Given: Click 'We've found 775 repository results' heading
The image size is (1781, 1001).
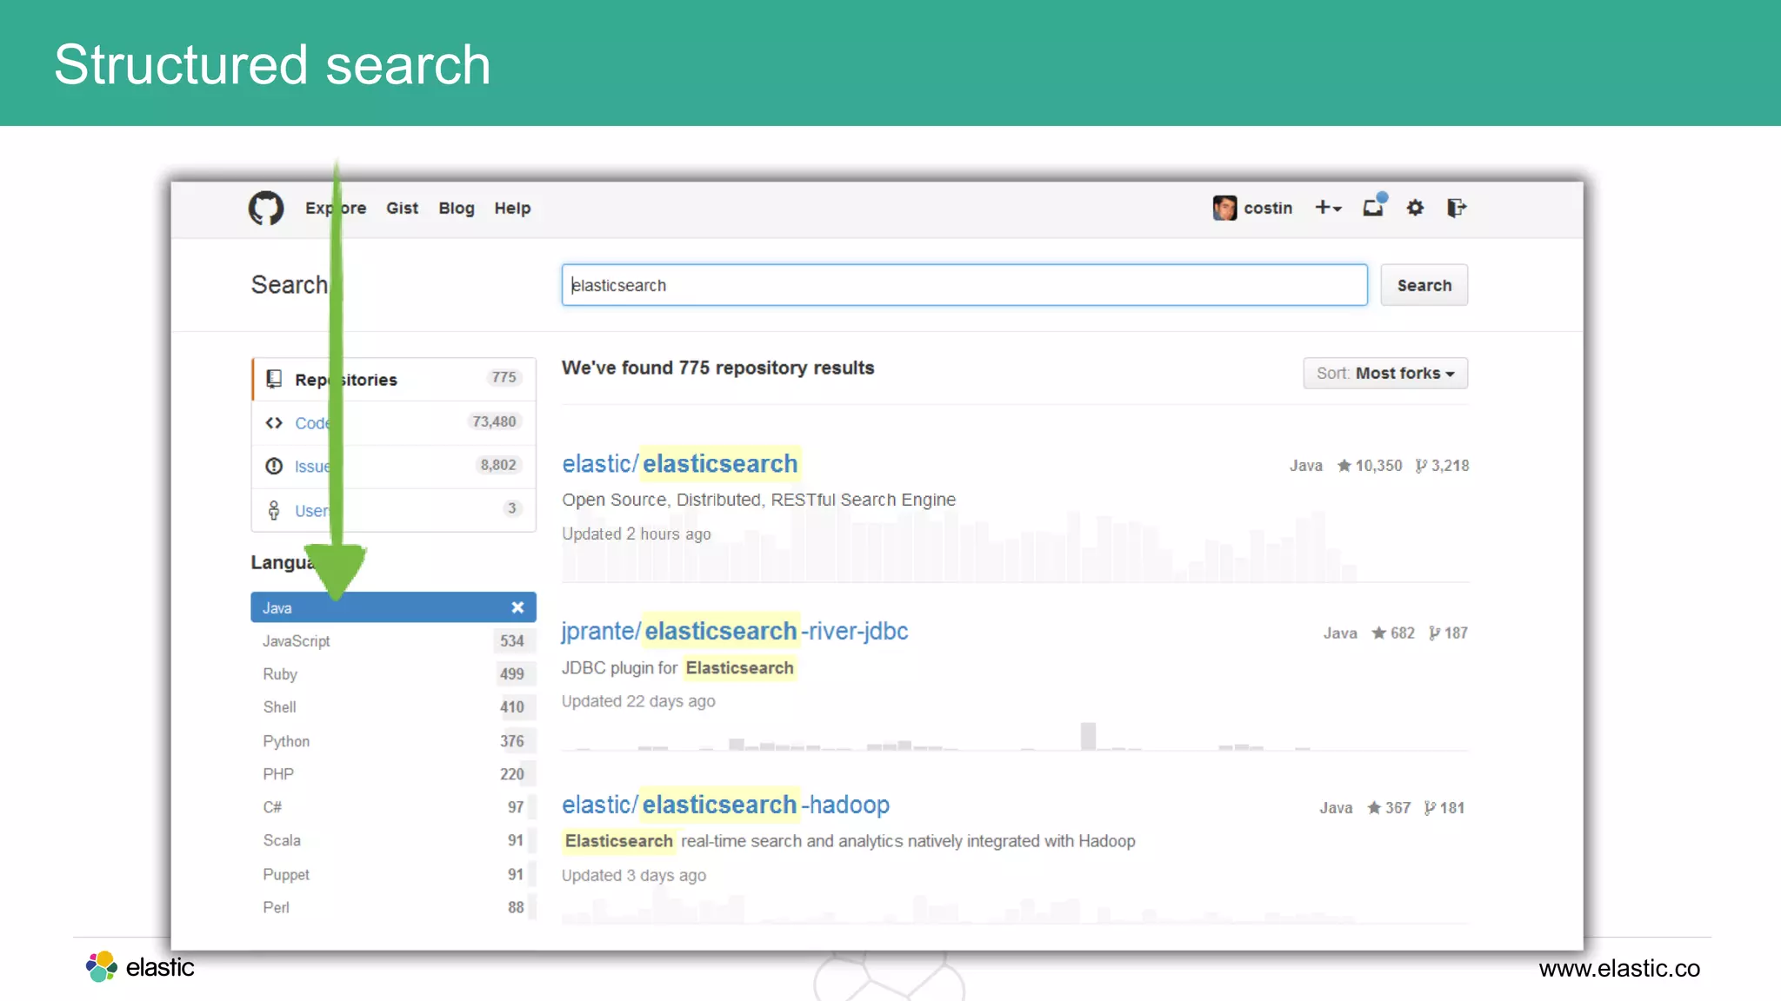Looking at the screenshot, I should [x=717, y=368].
